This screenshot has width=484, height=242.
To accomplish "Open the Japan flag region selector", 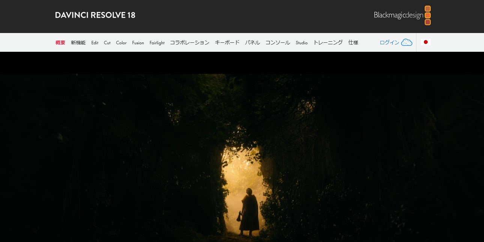I will pos(425,42).
